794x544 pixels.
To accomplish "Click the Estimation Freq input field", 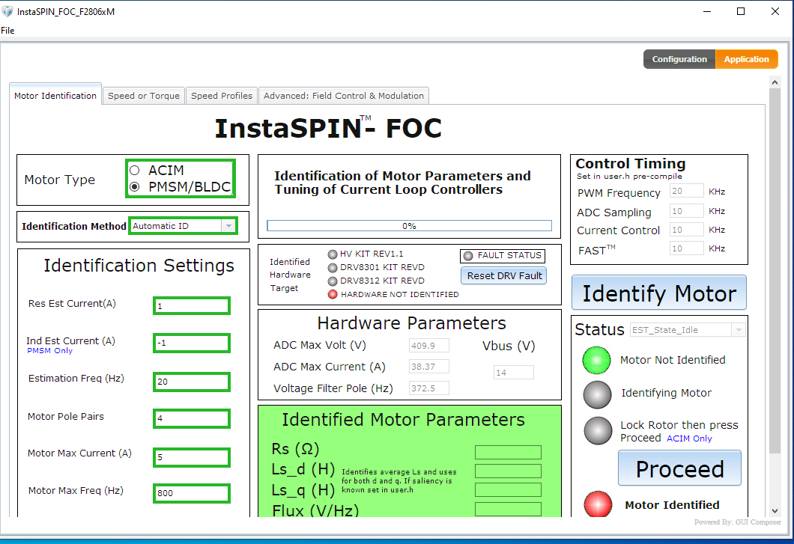I will [x=192, y=382].
